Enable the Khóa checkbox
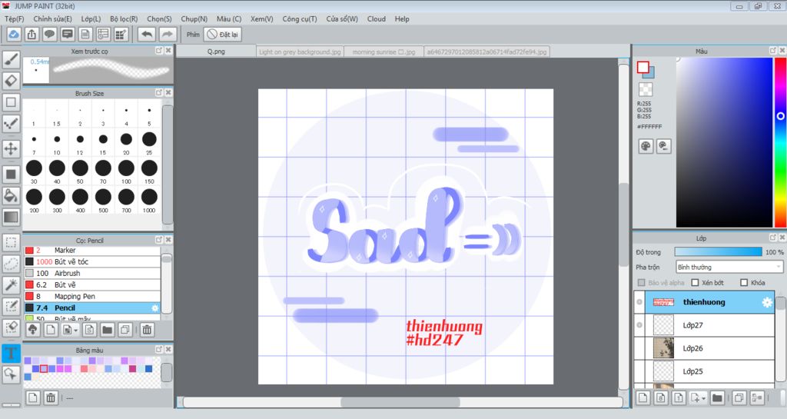 click(744, 282)
